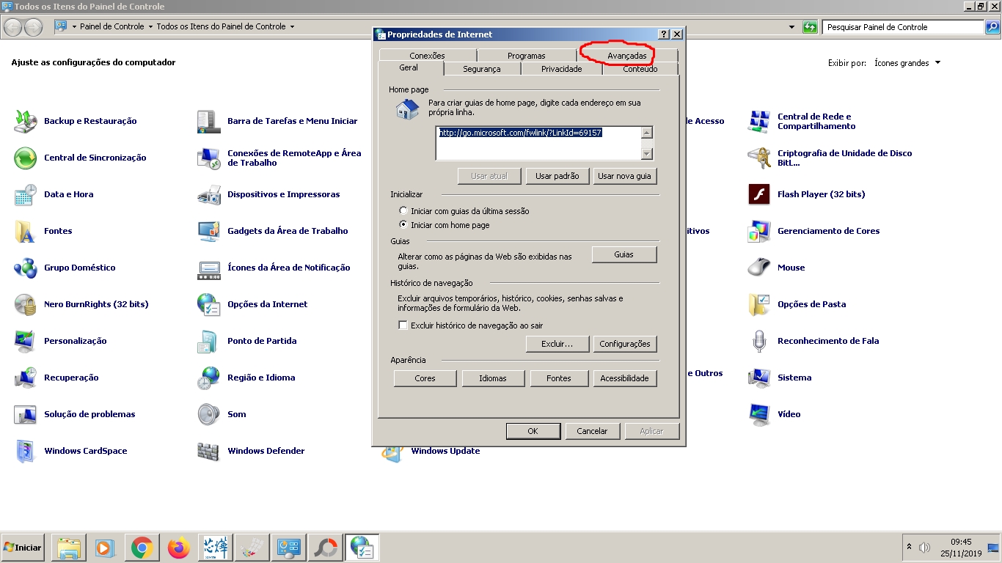1002x563 pixels.
Task: Click the Mouse control panel icon
Action: 758,268
